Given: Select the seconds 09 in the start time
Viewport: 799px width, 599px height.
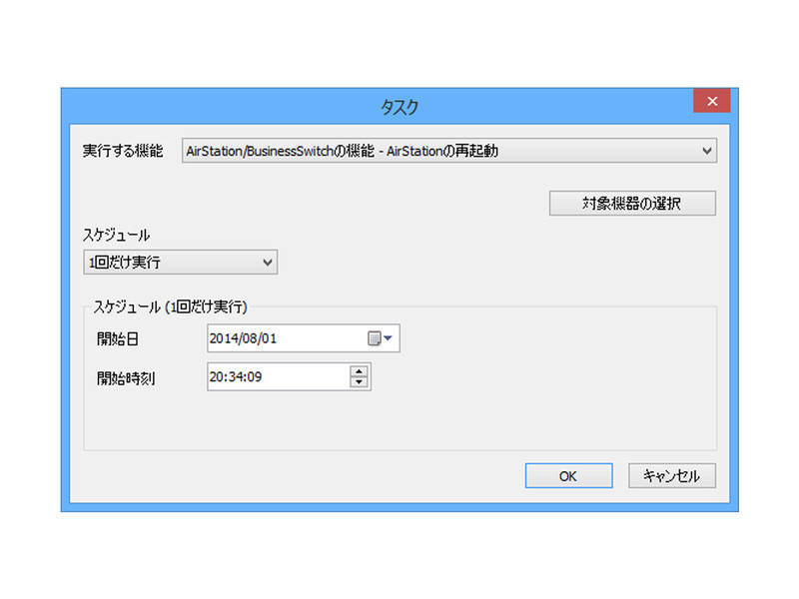Looking at the screenshot, I should point(257,377).
